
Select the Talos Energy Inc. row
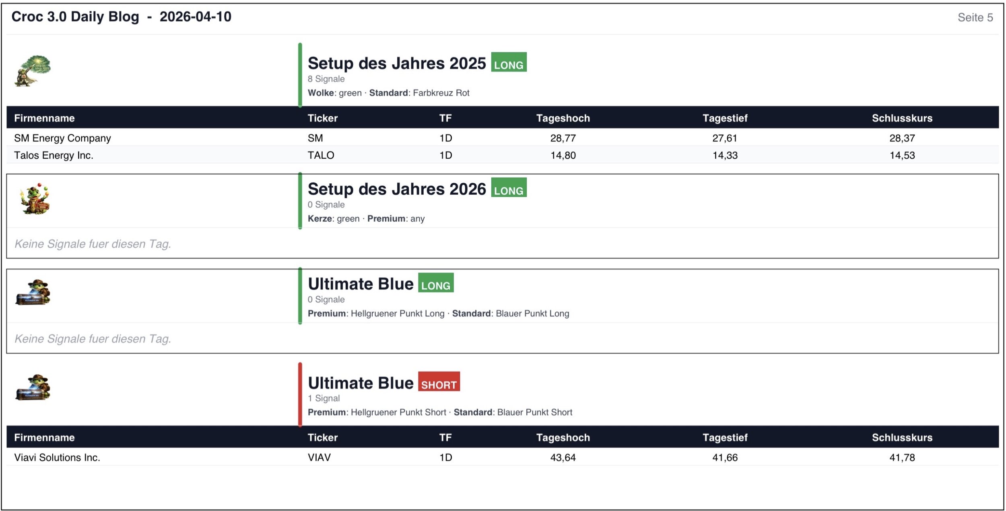coord(54,156)
